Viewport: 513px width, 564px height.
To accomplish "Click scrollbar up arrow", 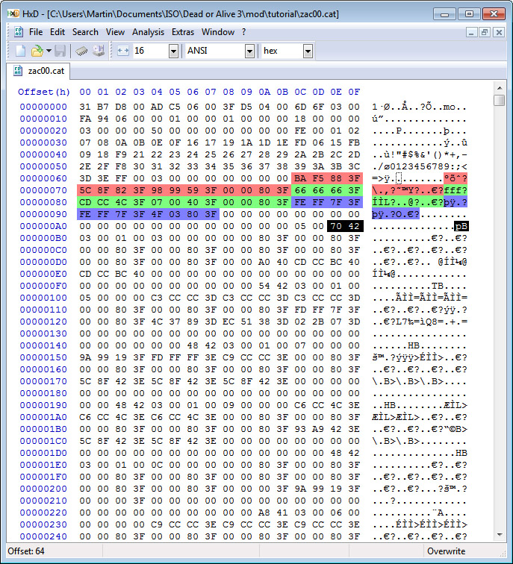I will pyautogui.click(x=500, y=87).
